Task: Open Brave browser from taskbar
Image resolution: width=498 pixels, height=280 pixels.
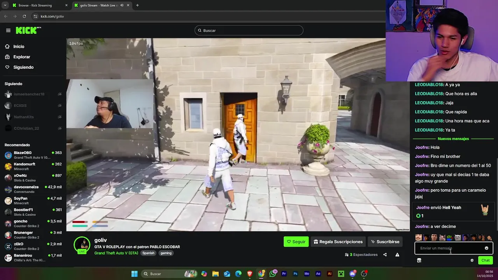Action: coord(250,274)
